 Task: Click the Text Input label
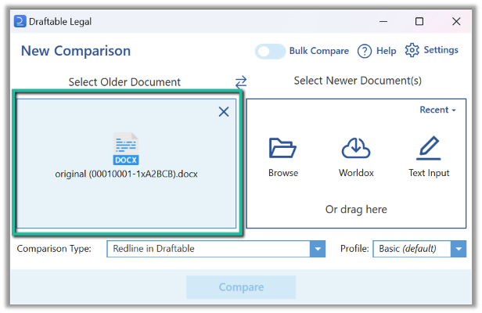pyautogui.click(x=429, y=173)
